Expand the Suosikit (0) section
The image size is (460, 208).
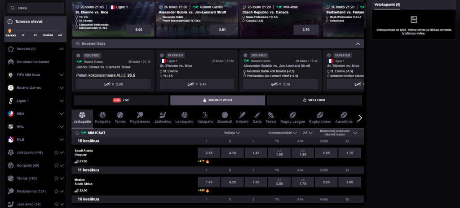coord(62,49)
